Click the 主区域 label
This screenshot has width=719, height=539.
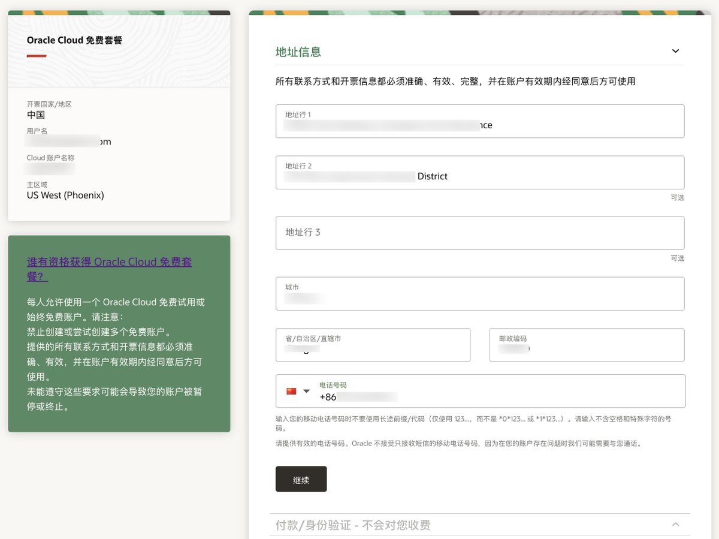pos(37,185)
